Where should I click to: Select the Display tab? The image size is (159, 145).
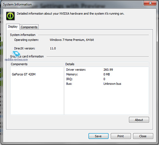[x=13, y=26]
